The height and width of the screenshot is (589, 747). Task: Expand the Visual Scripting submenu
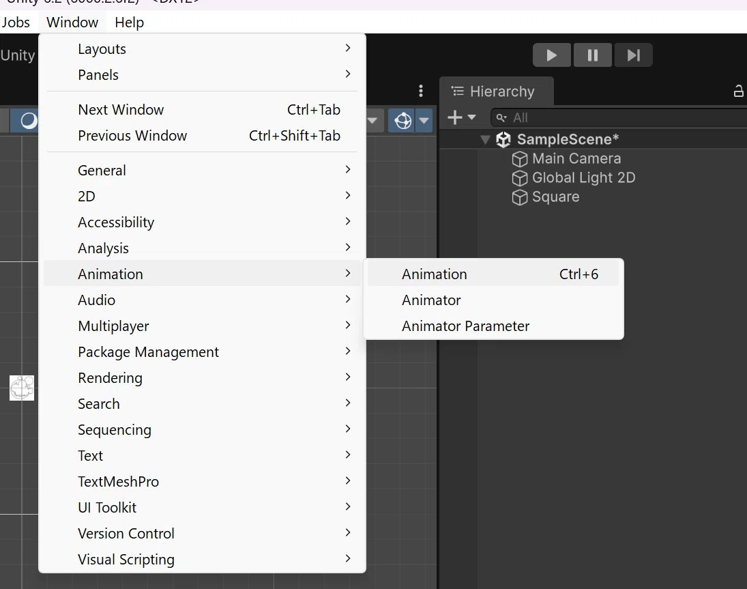click(x=202, y=560)
